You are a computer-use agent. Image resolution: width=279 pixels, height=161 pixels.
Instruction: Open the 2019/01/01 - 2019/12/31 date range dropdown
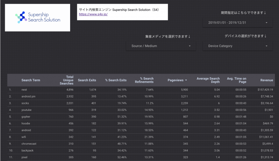(238, 23)
